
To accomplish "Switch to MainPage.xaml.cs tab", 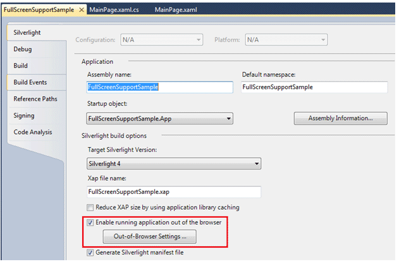I will pyautogui.click(x=116, y=11).
